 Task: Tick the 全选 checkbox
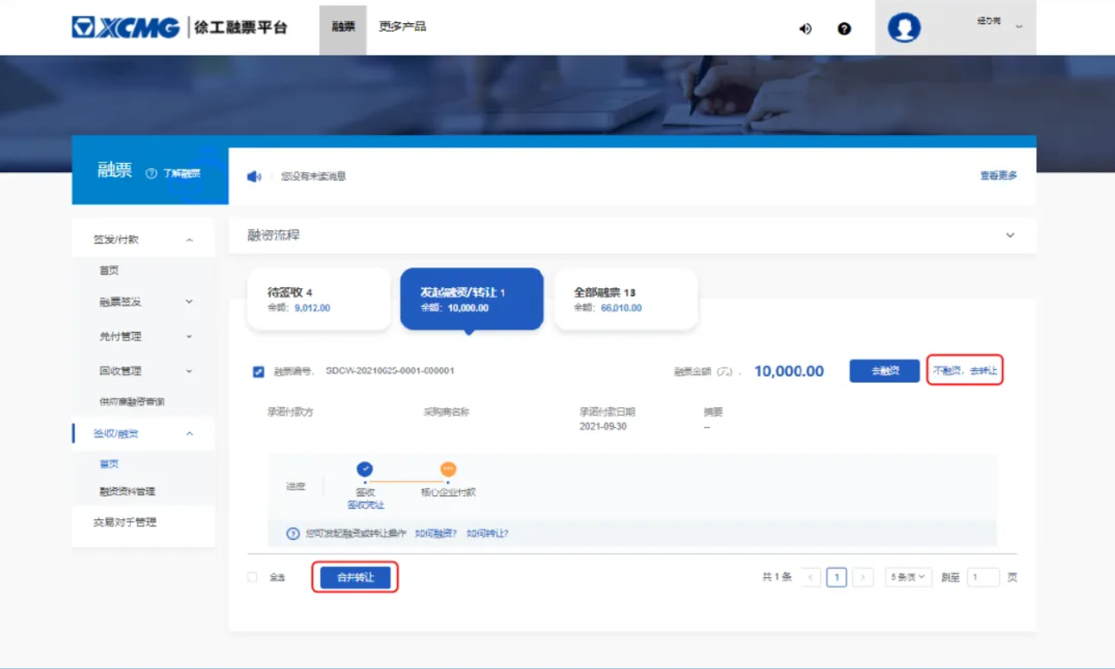(253, 577)
